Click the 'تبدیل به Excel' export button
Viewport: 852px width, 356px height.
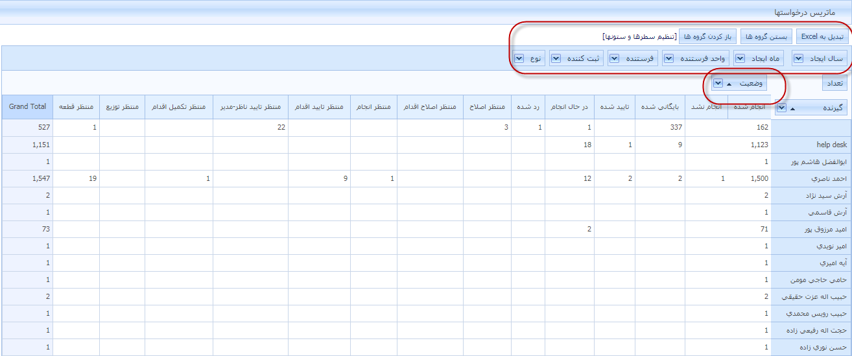tap(822, 36)
